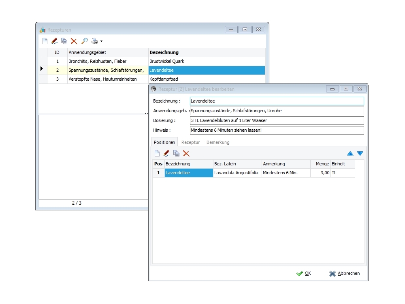The height and width of the screenshot is (304, 405).
Task: Click cell Spannungszustände, Schlafstörungen
Action: coord(108,70)
